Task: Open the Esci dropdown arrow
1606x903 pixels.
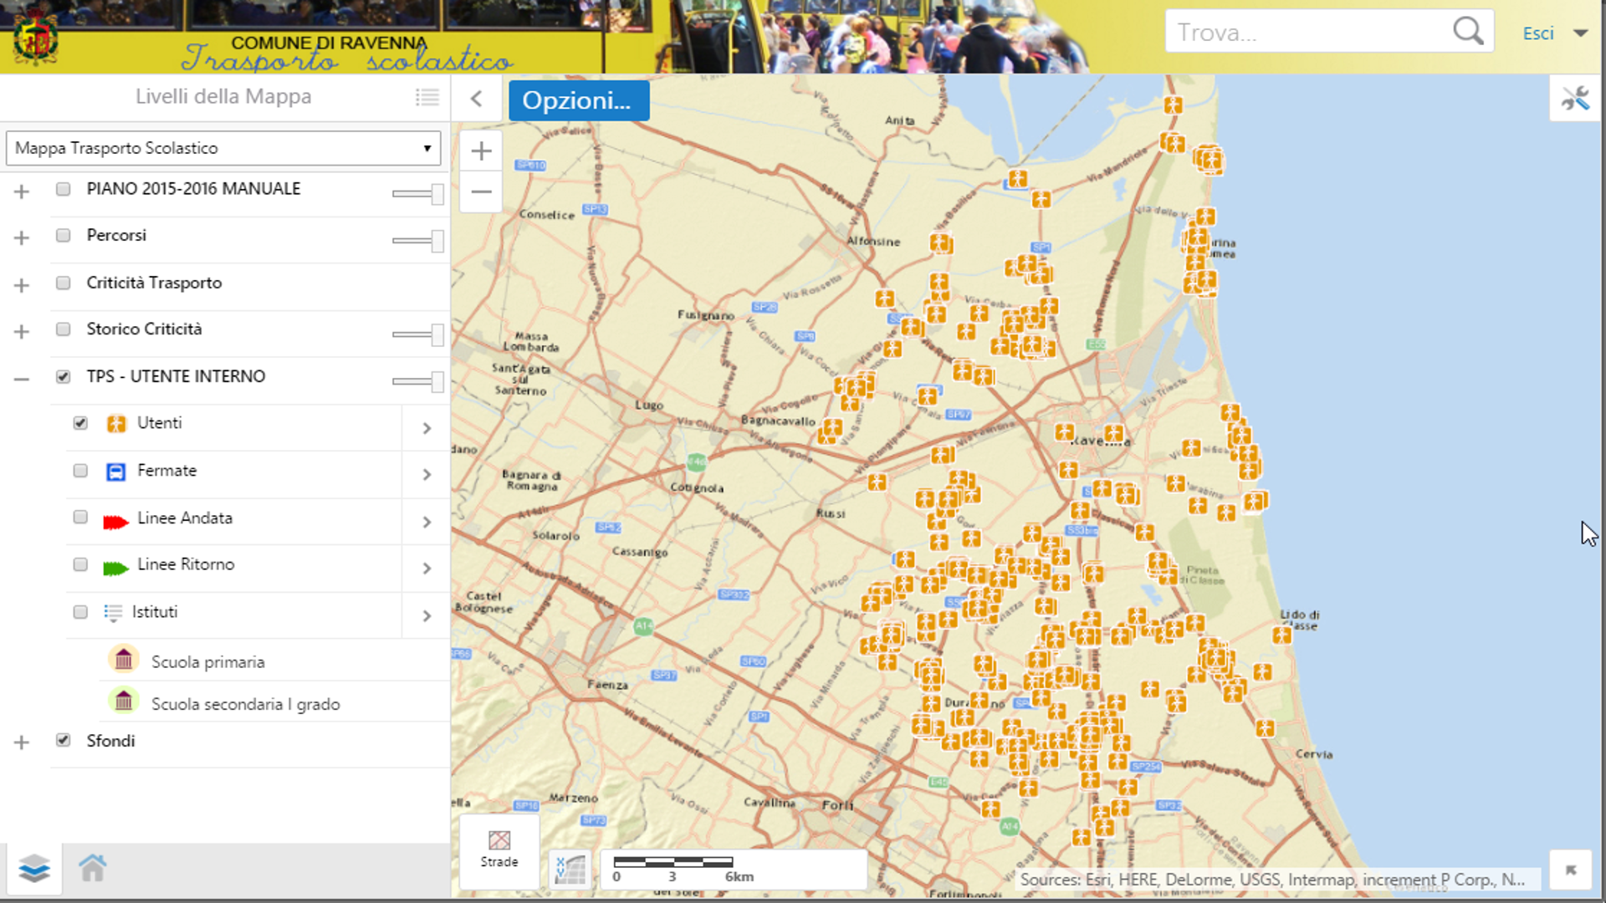Action: coord(1580,33)
